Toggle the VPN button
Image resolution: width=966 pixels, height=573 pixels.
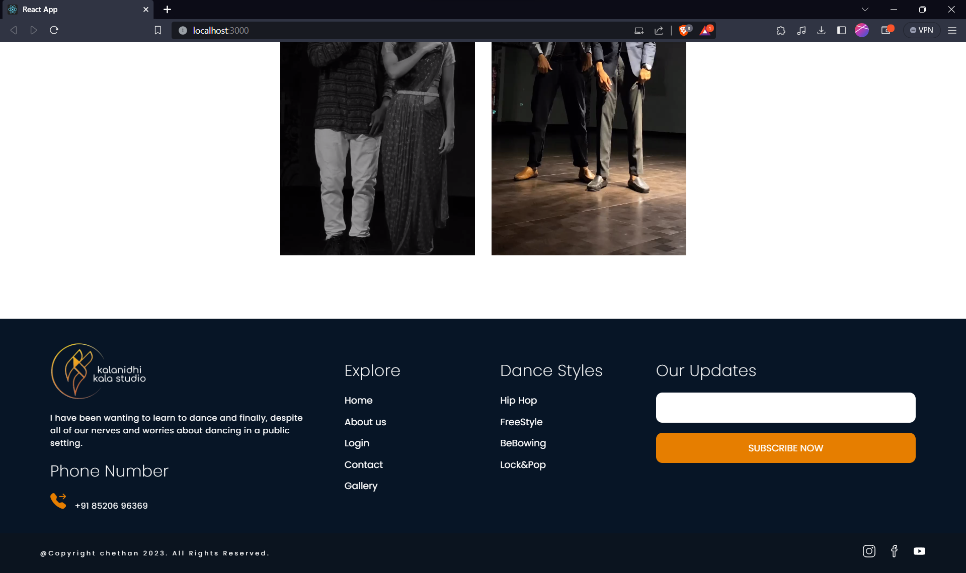[x=922, y=30]
